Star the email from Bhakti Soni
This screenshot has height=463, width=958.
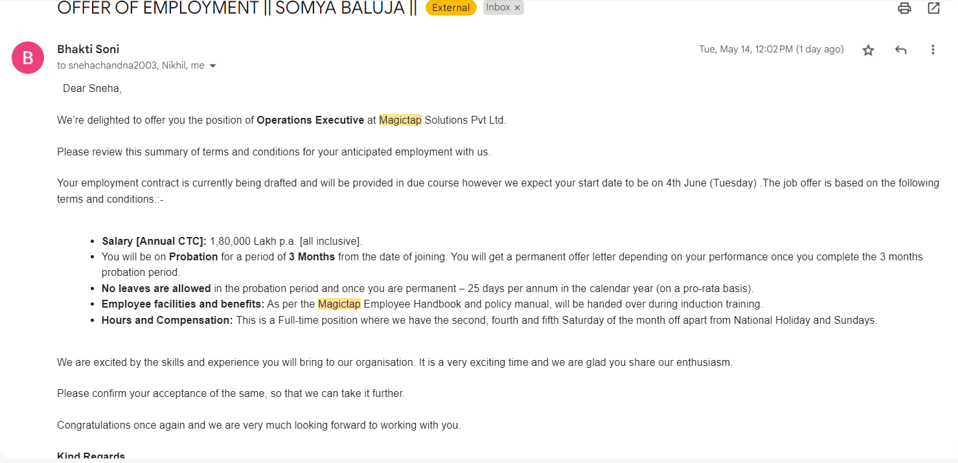868,50
